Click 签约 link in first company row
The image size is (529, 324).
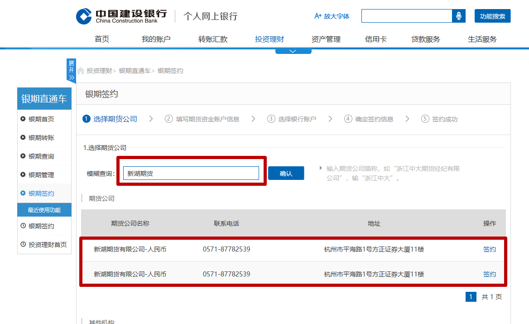490,249
